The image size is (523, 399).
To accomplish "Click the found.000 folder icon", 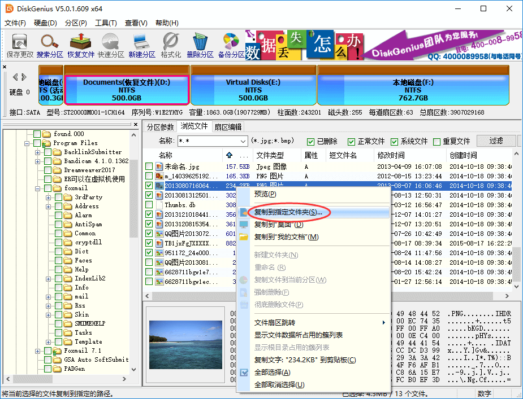I will tap(46, 134).
